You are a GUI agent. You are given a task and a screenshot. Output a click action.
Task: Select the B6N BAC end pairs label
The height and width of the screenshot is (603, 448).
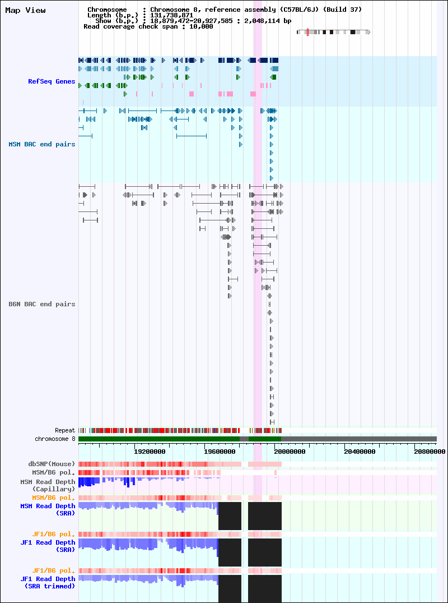[42, 304]
